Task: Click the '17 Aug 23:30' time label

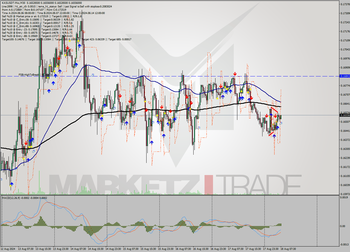Action: pos(271,249)
